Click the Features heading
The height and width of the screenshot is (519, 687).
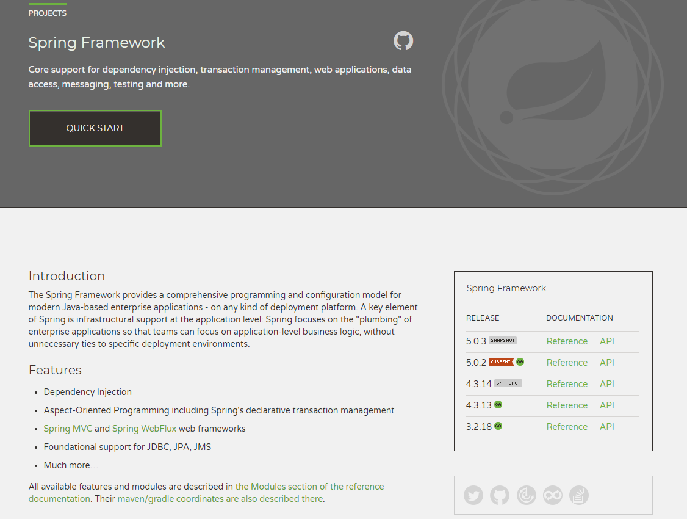(55, 370)
